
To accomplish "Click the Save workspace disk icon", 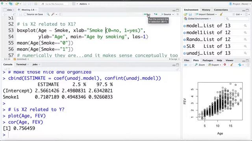I will tap(190, 14).
